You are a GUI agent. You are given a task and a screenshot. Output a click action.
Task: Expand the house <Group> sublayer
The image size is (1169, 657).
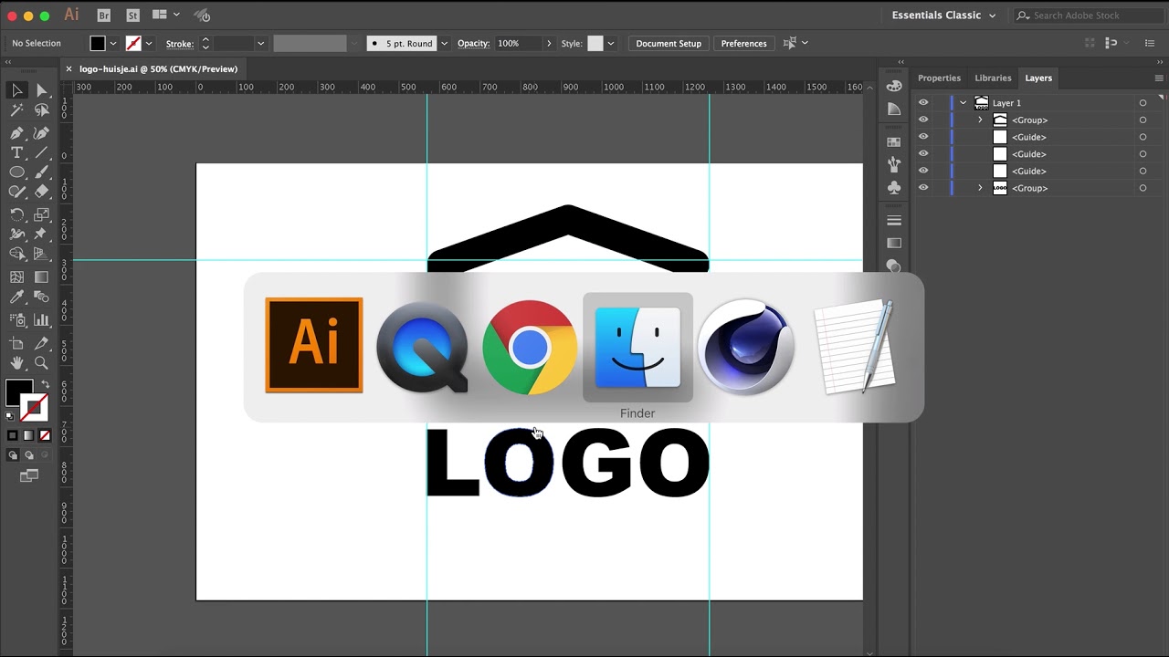[980, 120]
